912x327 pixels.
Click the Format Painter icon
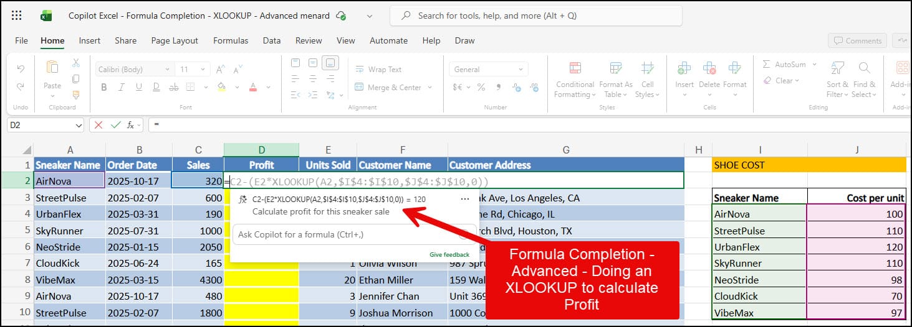tap(76, 95)
